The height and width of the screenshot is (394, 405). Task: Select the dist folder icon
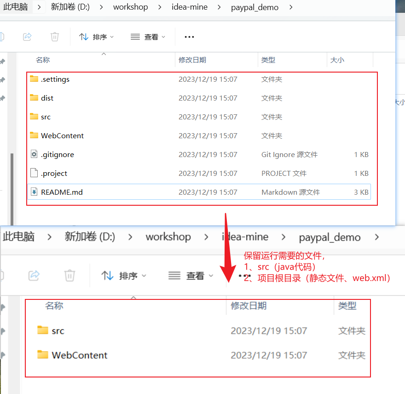coord(34,98)
